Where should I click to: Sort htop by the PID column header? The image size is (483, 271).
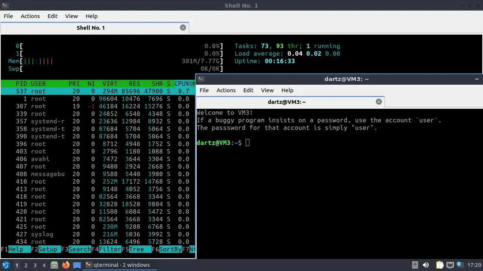tap(22, 84)
